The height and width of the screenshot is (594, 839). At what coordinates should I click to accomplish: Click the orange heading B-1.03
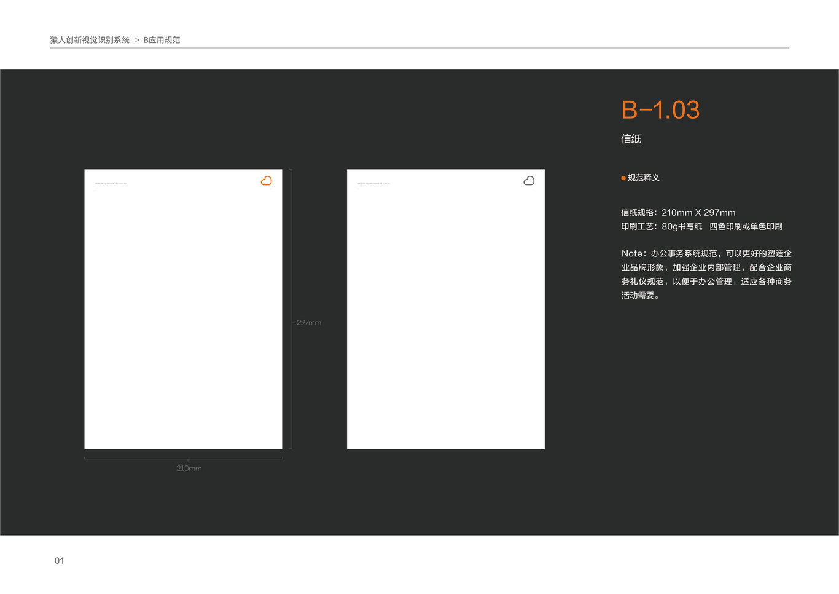coord(660,110)
